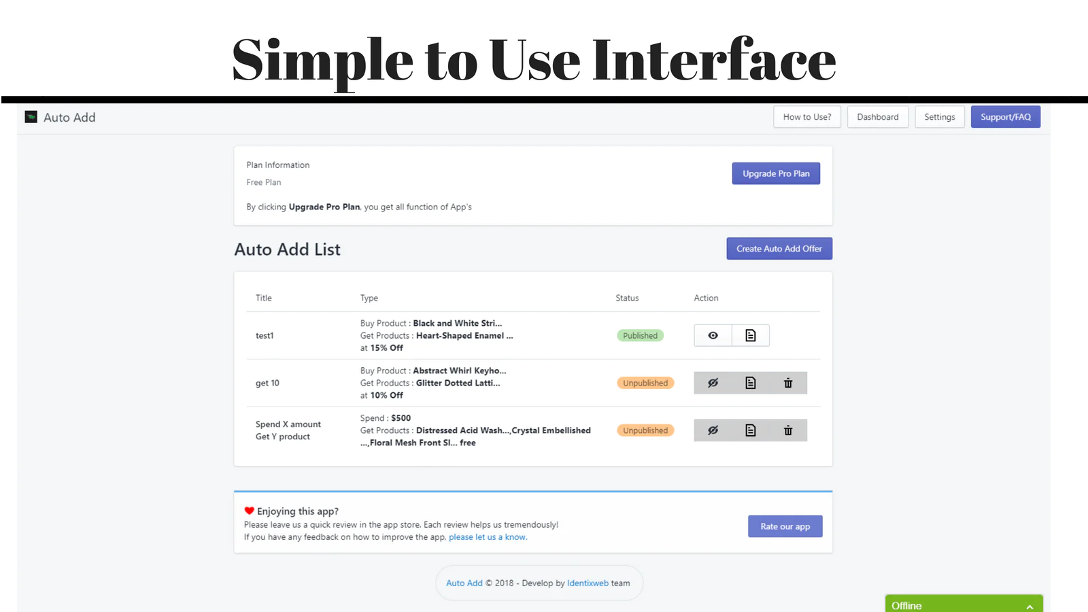Viewport: 1088px width, 612px height.
Task: Go to the Dashboard
Action: tap(878, 117)
